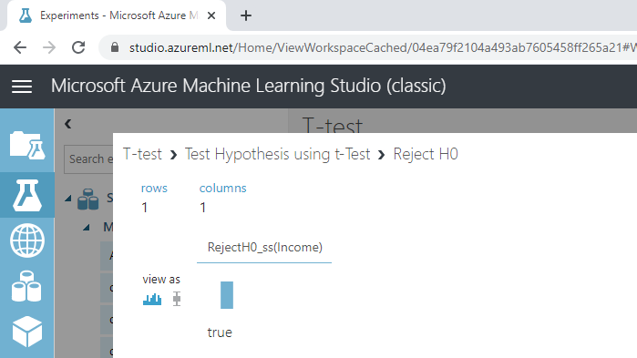
Task: Open the Projects folder sidebar icon
Action: click(27, 145)
